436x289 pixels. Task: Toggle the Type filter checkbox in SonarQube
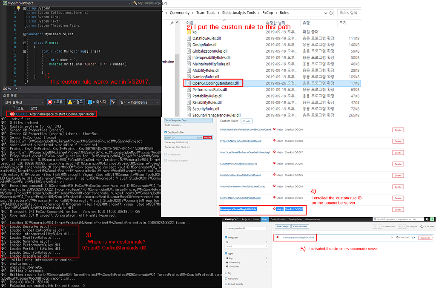click(226, 253)
